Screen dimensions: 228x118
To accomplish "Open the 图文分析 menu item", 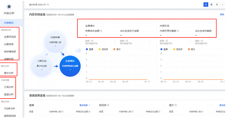I will pyautogui.click(x=9, y=73).
